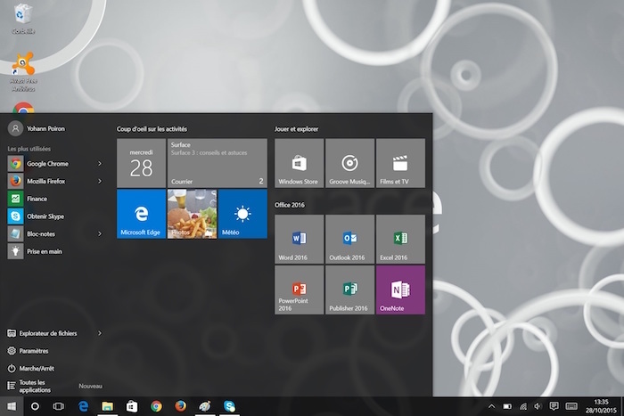Expand the Mozilla Firefox jump list arrow
Screen dimensions: 624x416
tap(100, 181)
